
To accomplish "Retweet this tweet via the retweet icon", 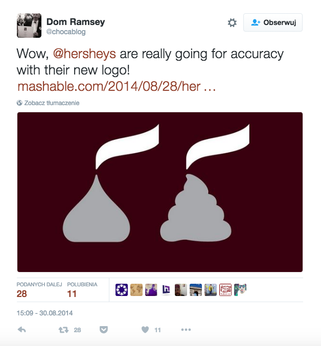I will point(63,330).
